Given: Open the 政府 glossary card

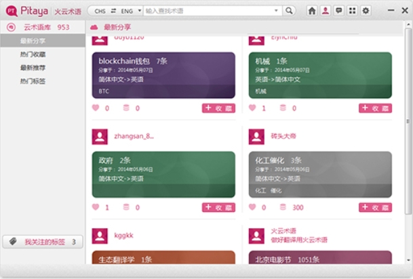Looking at the screenshot, I should tap(163, 174).
